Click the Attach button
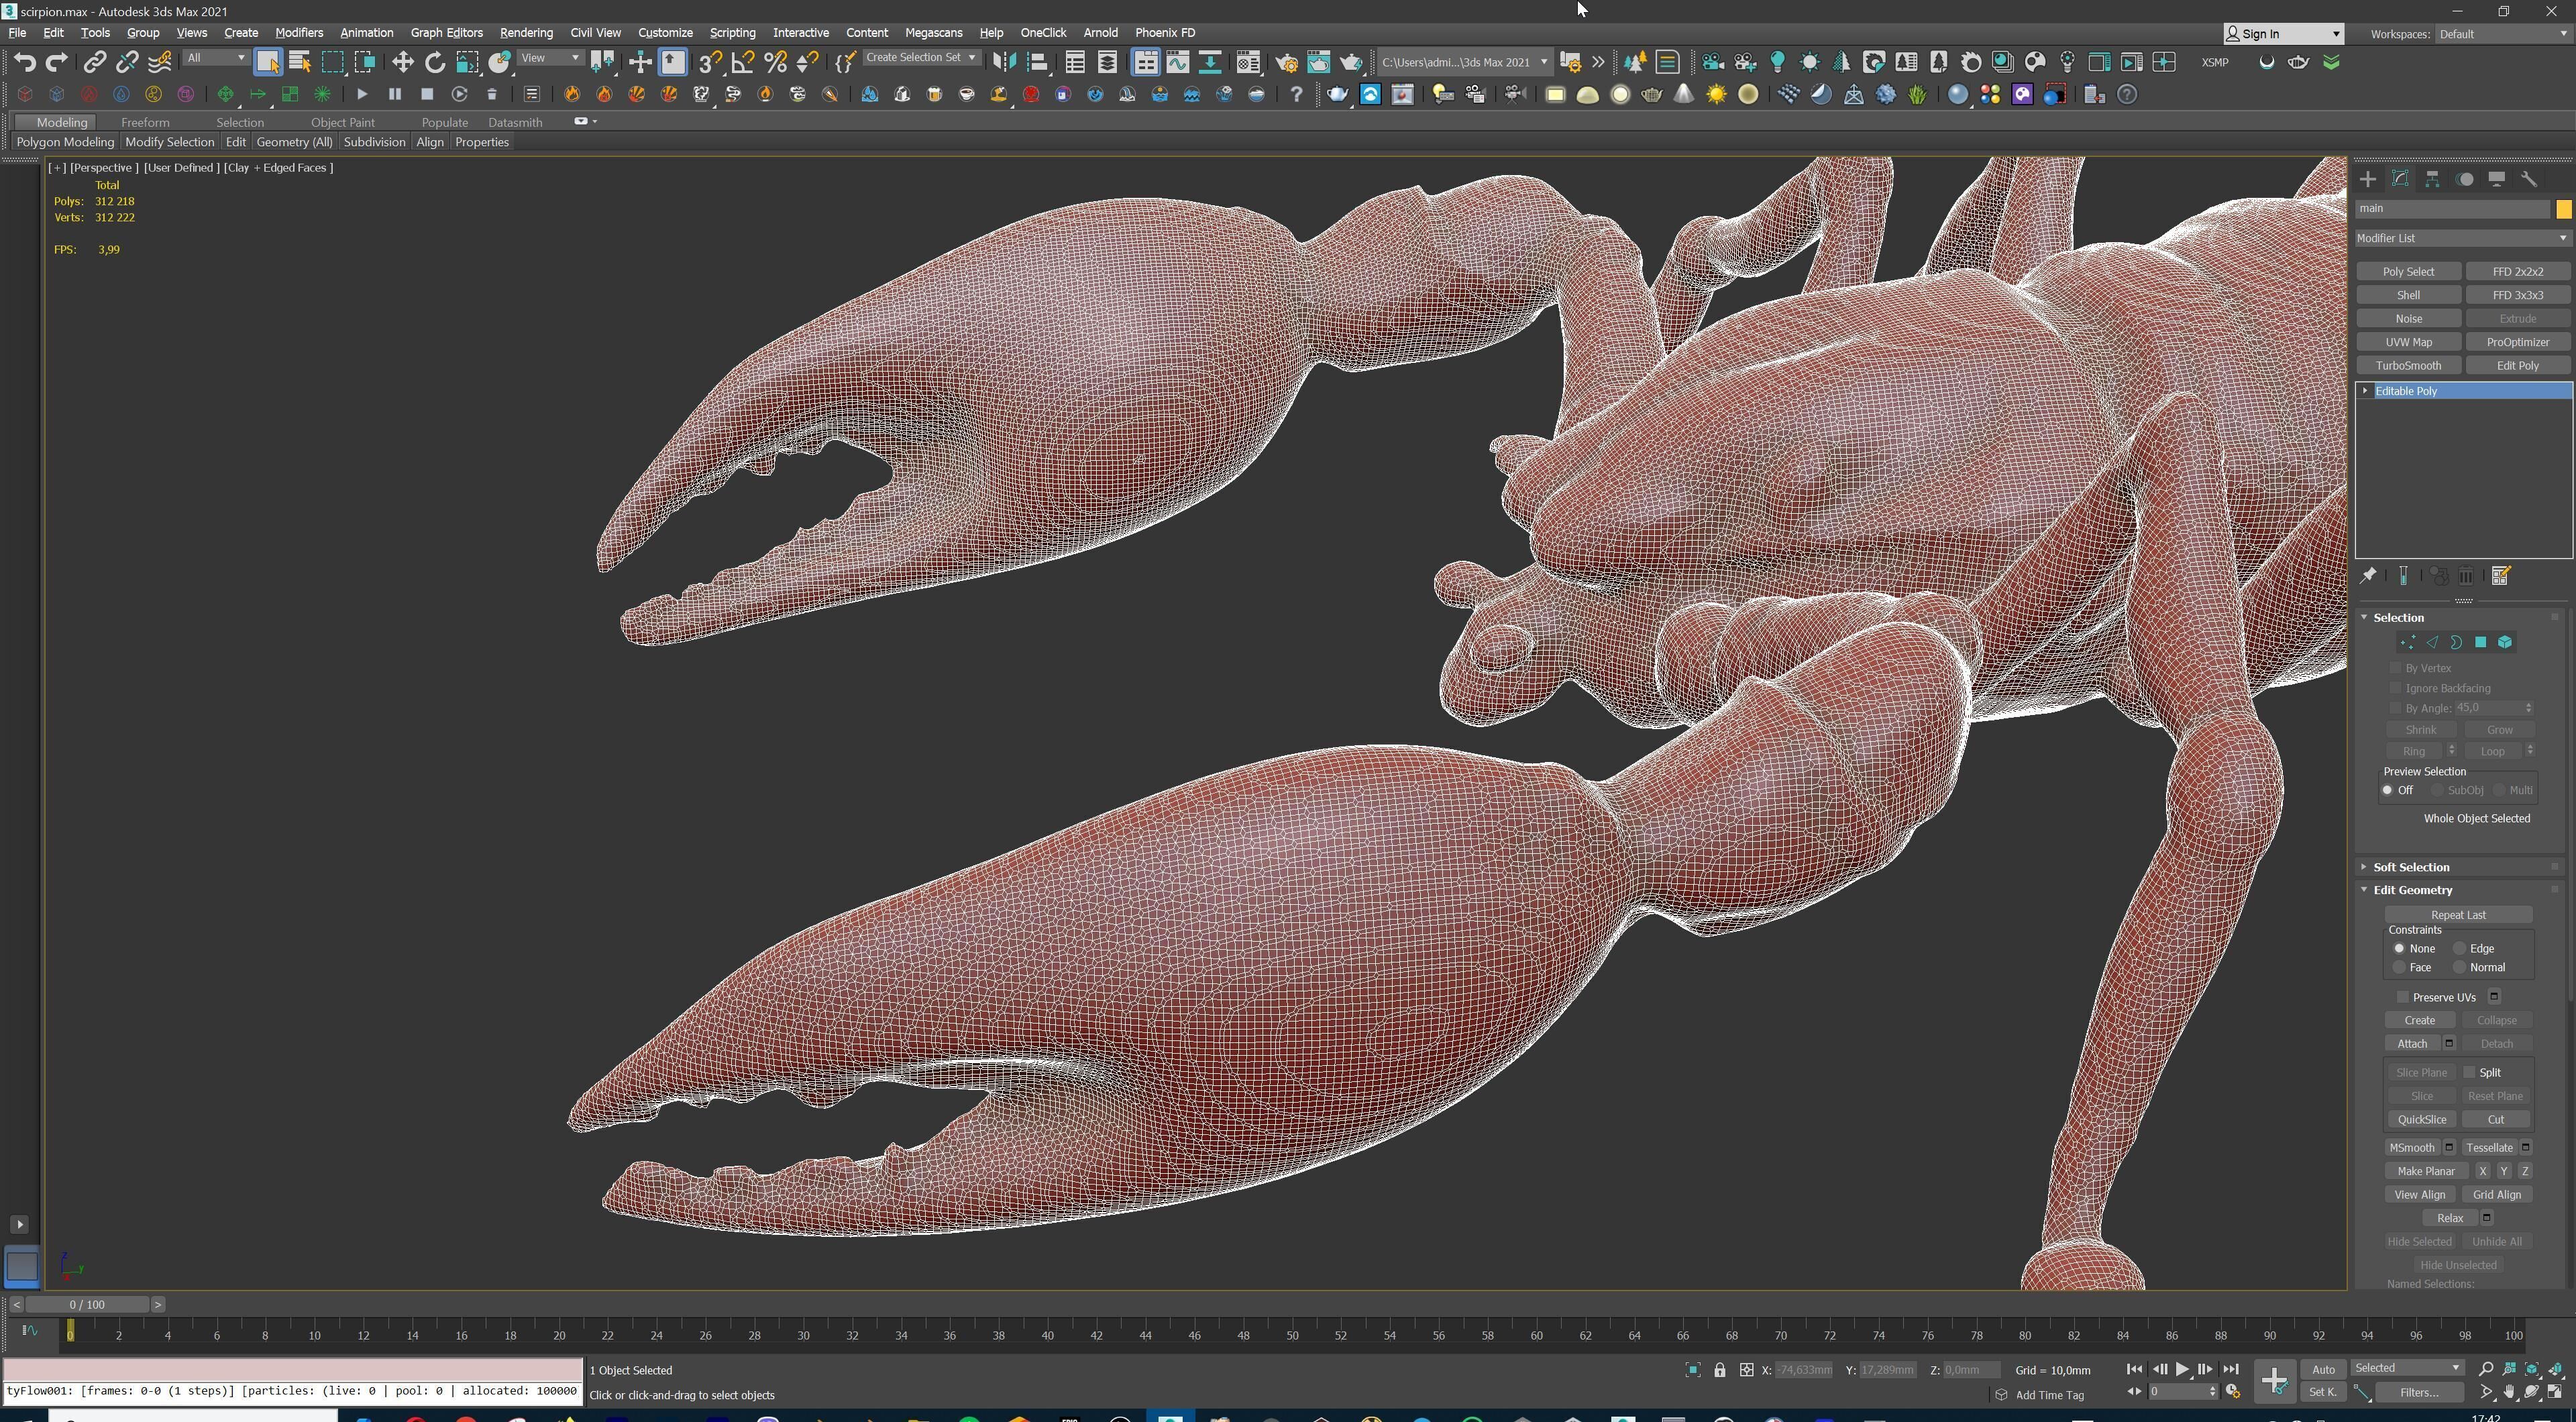Viewport: 2576px width, 1422px height. click(x=2412, y=1044)
